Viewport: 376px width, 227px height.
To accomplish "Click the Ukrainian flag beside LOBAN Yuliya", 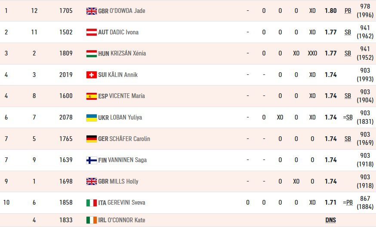I will point(92,117).
